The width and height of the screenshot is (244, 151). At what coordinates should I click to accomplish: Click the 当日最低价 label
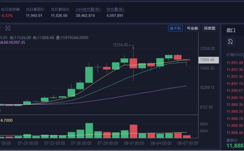[60, 9]
